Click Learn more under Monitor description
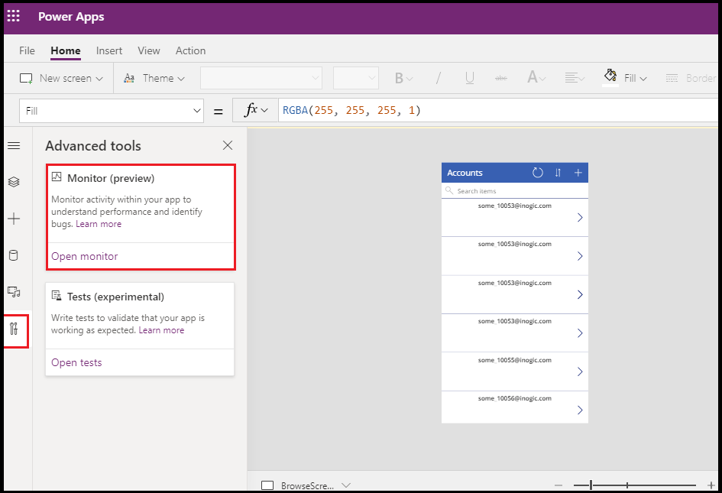Image resolution: width=722 pixels, height=493 pixels. [99, 224]
